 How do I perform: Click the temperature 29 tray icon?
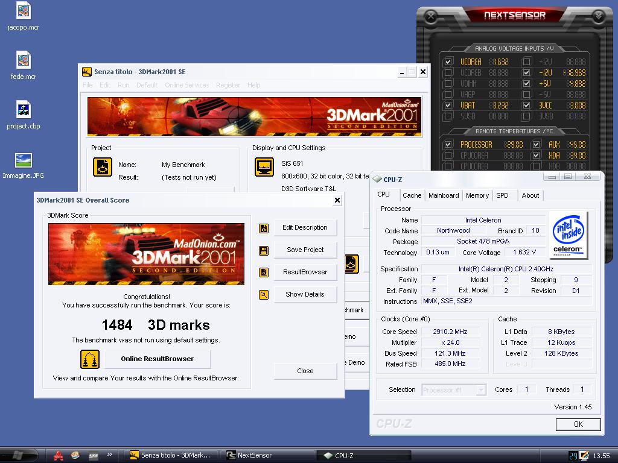coord(573,456)
